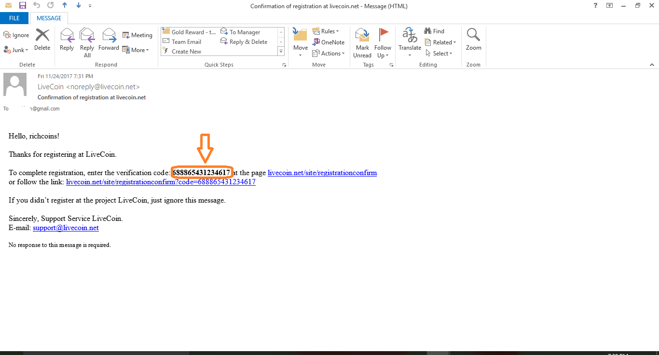Click the support@livecoin.net email link
This screenshot has width=659, height=355.
[x=66, y=228]
